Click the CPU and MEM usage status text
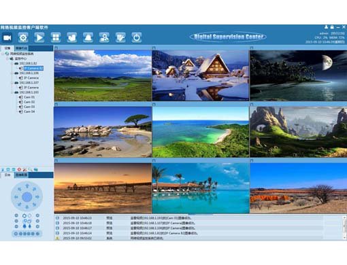The width and height of the screenshot is (347, 265). pos(329,37)
